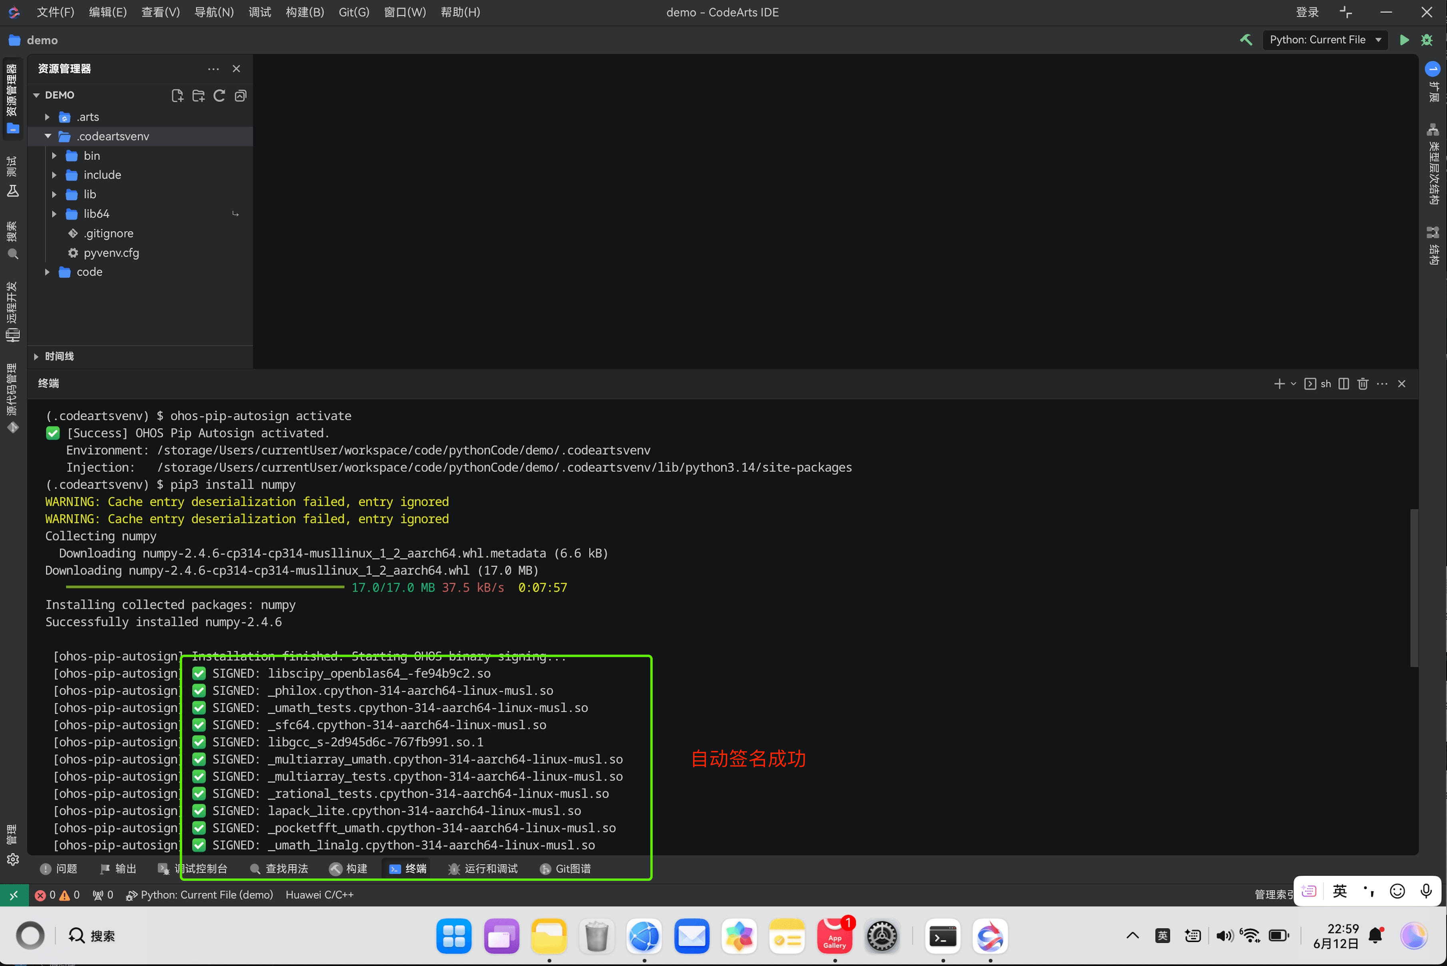
Task: Click the terminal vertical scrollbar
Action: (1414, 588)
